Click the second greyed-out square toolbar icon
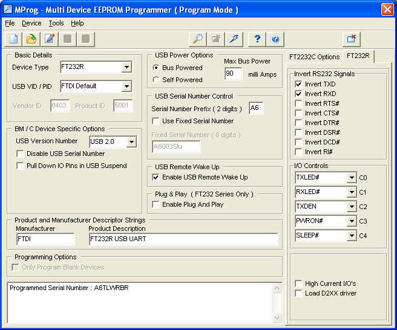 [x=86, y=39]
